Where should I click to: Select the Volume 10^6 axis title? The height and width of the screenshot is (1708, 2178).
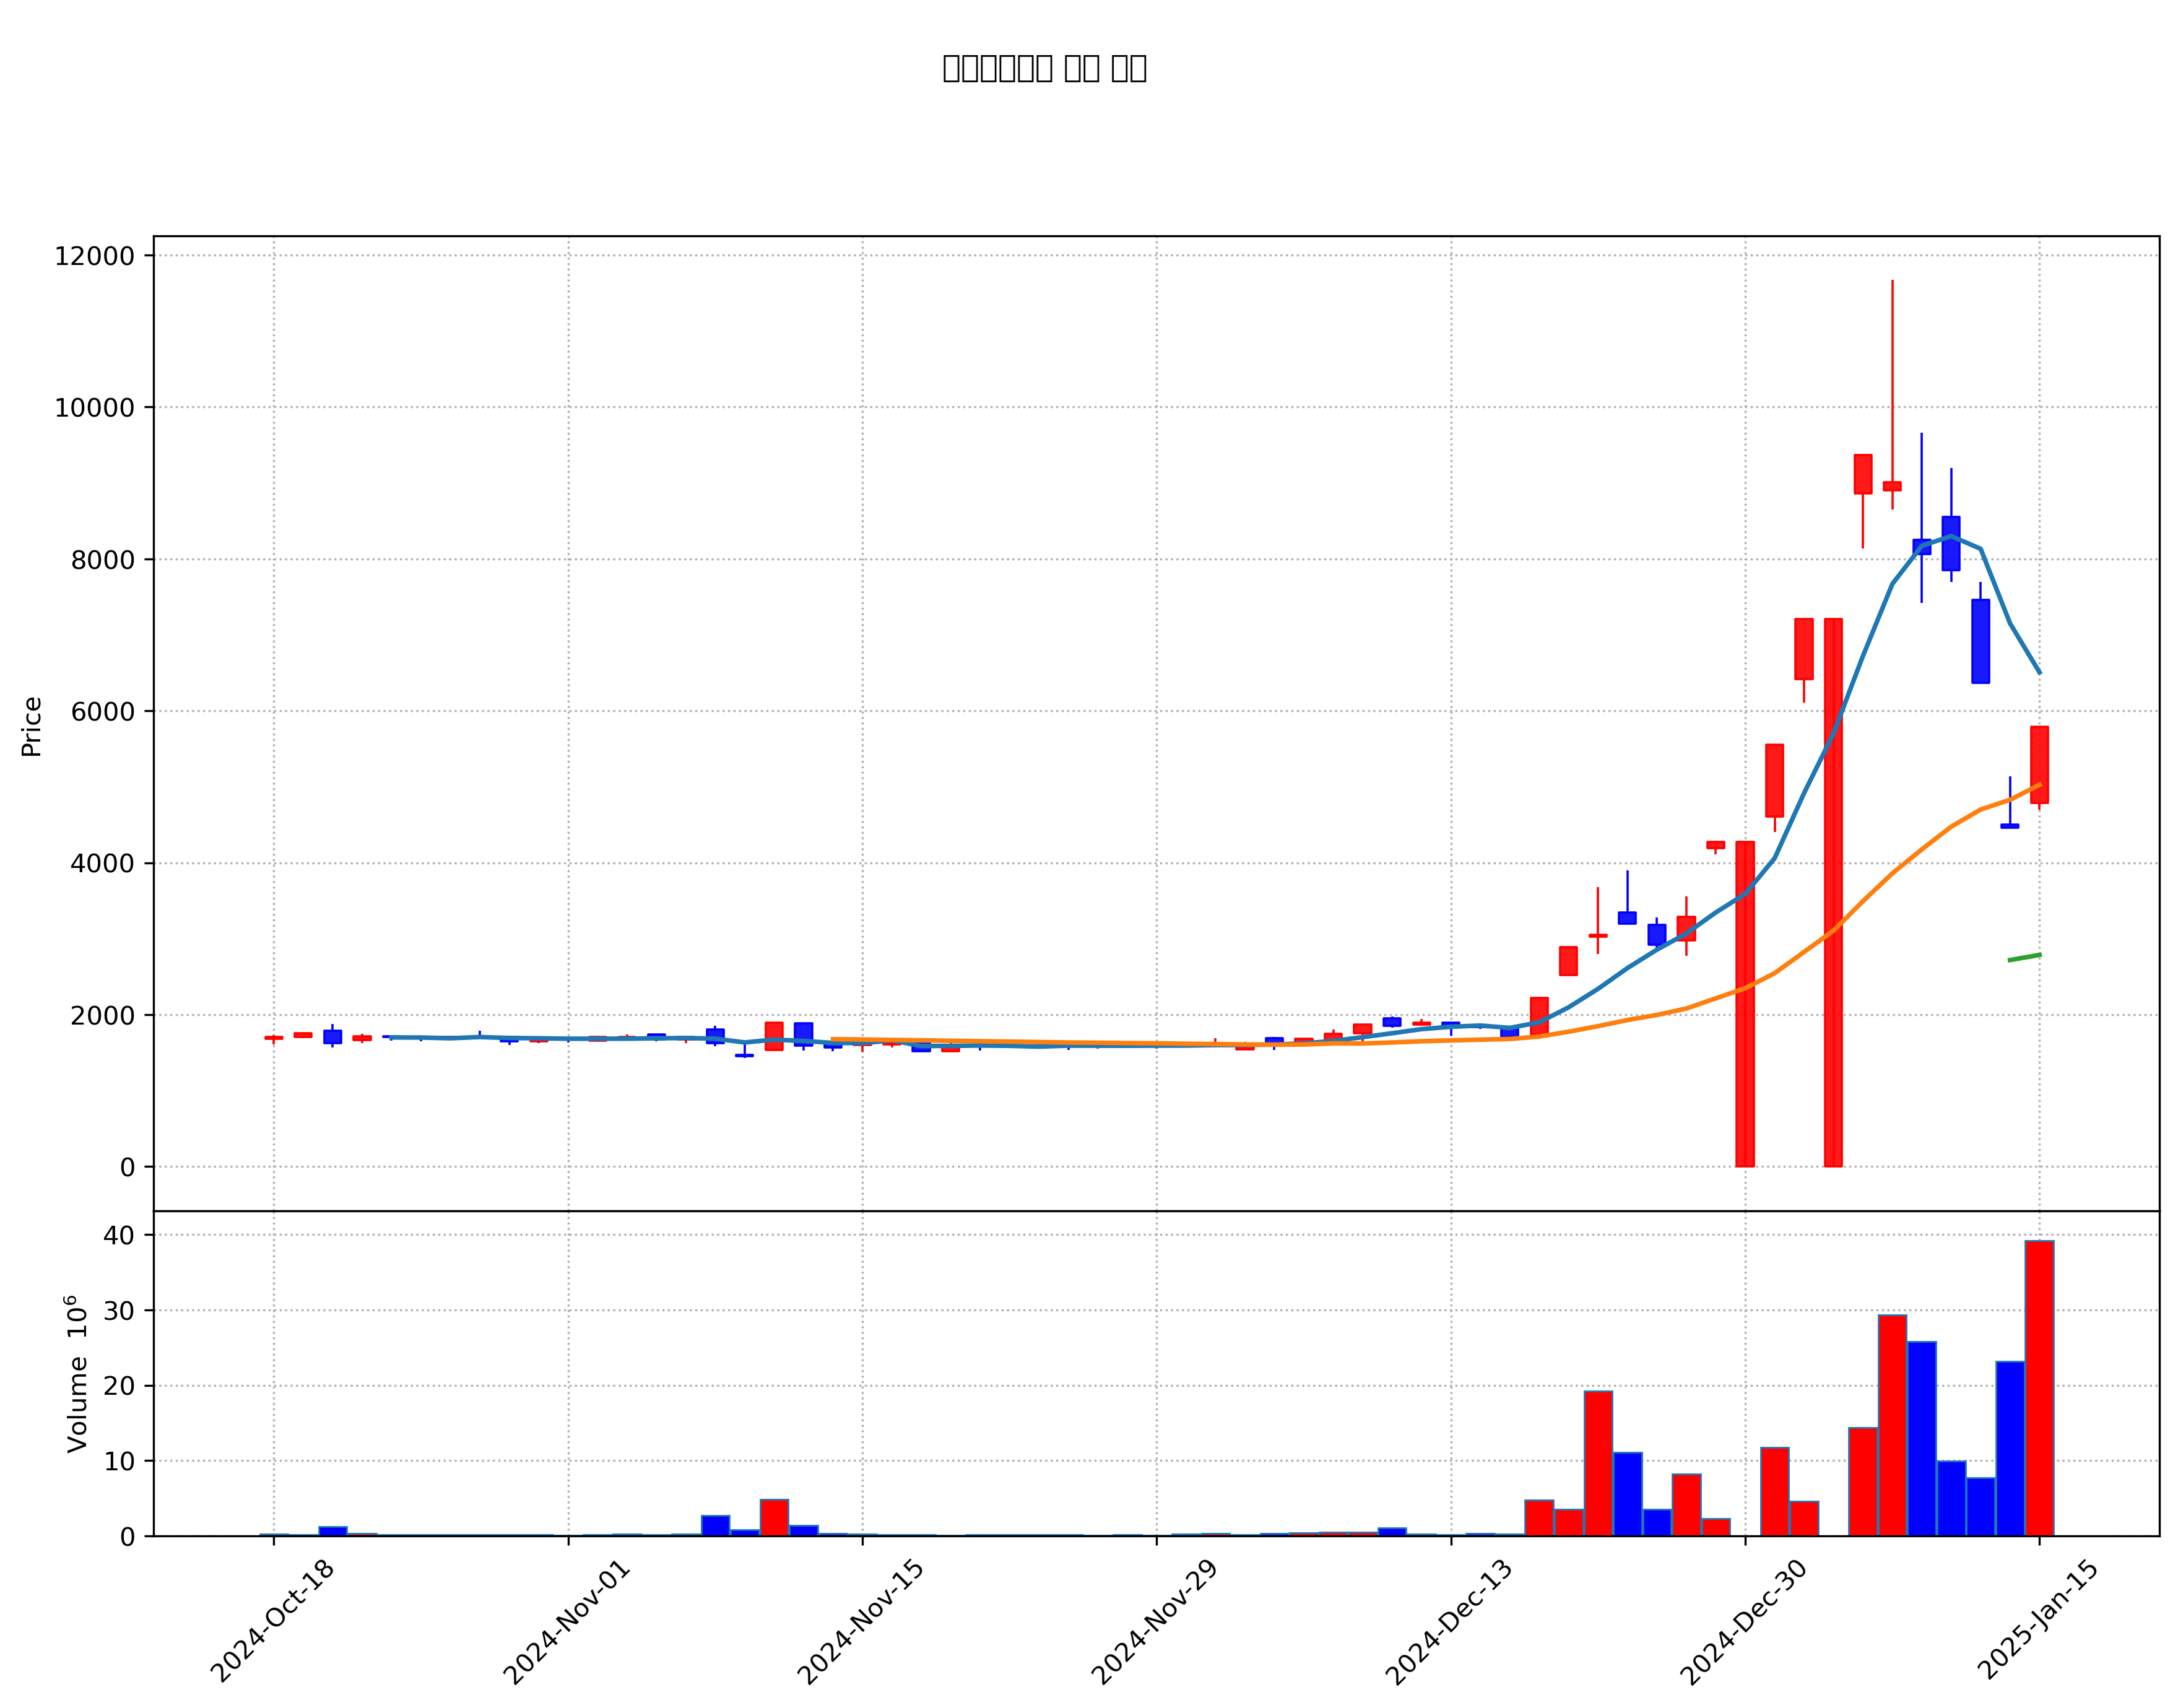tap(77, 1374)
